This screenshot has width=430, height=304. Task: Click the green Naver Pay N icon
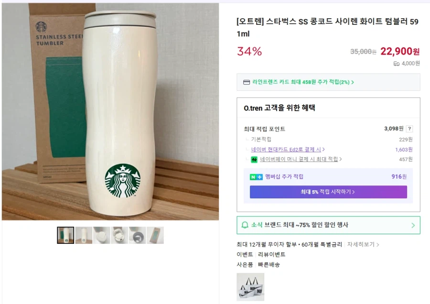pyautogui.click(x=253, y=159)
